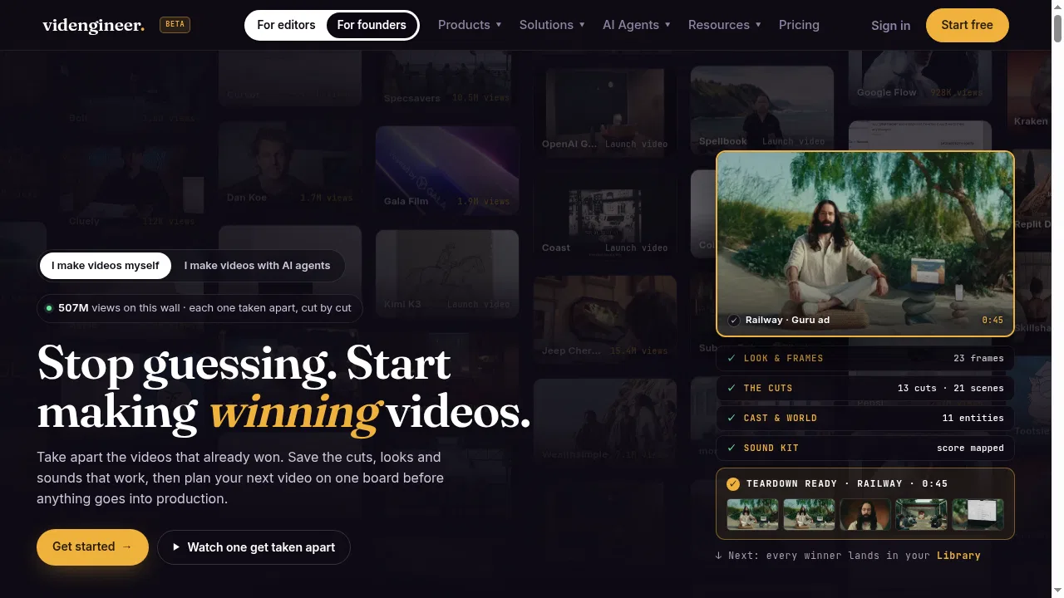Expand the Products dropdown menu
Screen dimensions: 1064x598
tap(470, 25)
